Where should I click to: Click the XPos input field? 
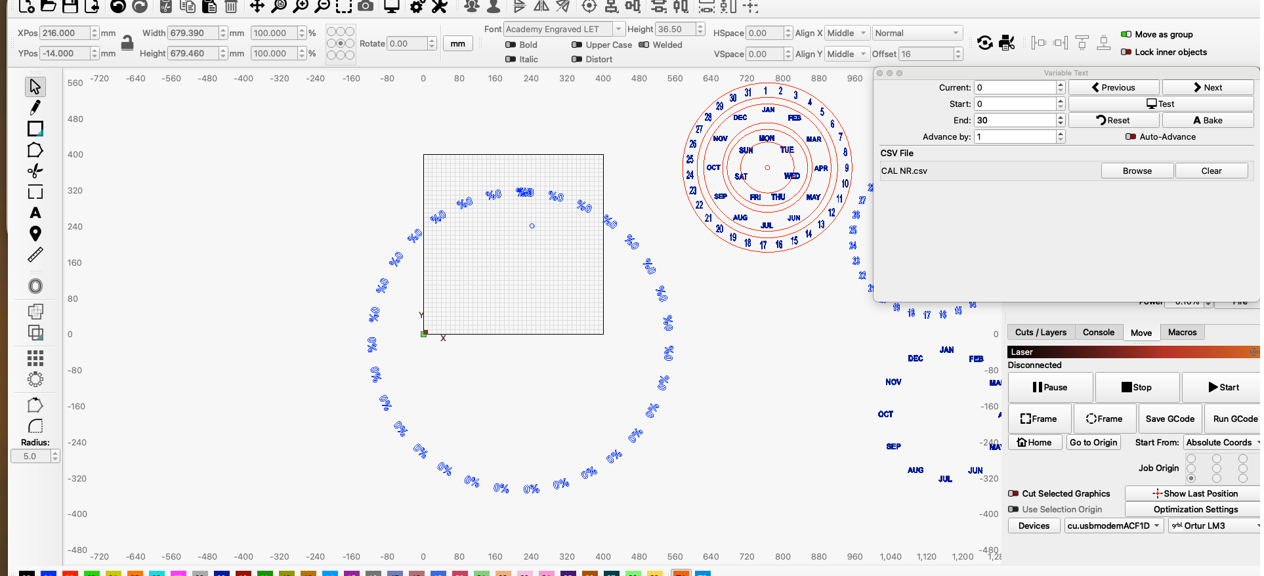coord(64,33)
